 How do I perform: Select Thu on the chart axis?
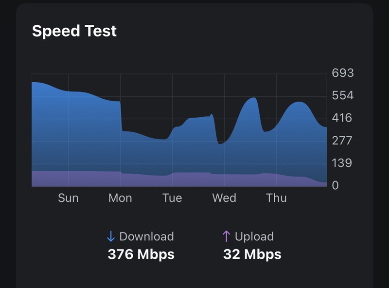coord(276,198)
